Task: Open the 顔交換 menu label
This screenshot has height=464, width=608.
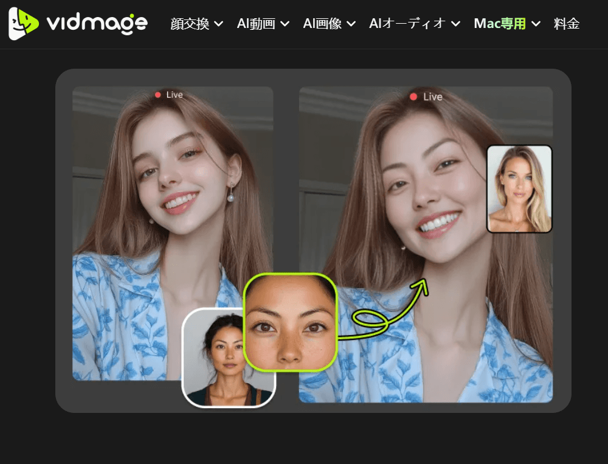Action: point(190,24)
